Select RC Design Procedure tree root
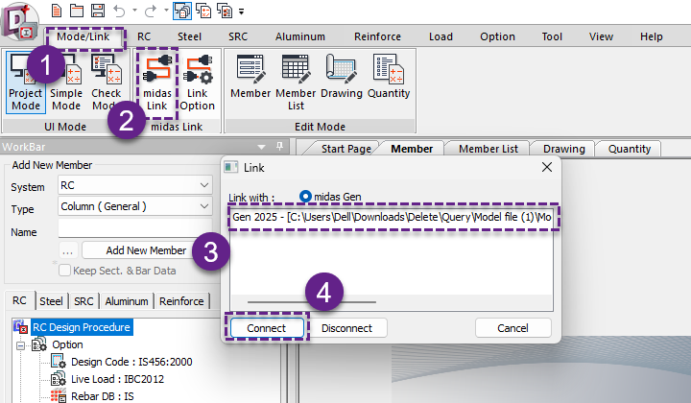Viewport: 691px width, 403px height. pos(82,327)
